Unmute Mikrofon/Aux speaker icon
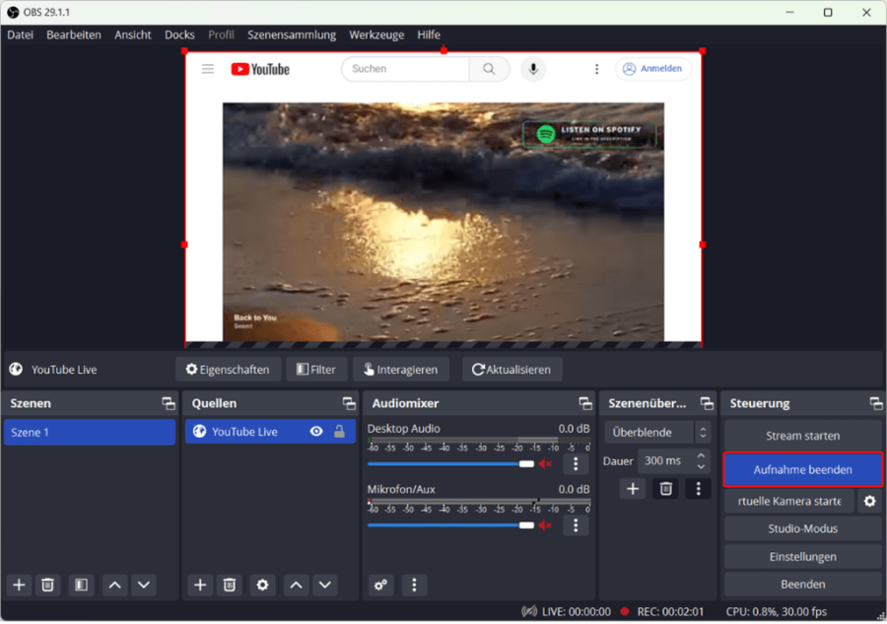The height and width of the screenshot is (624, 887). (545, 525)
